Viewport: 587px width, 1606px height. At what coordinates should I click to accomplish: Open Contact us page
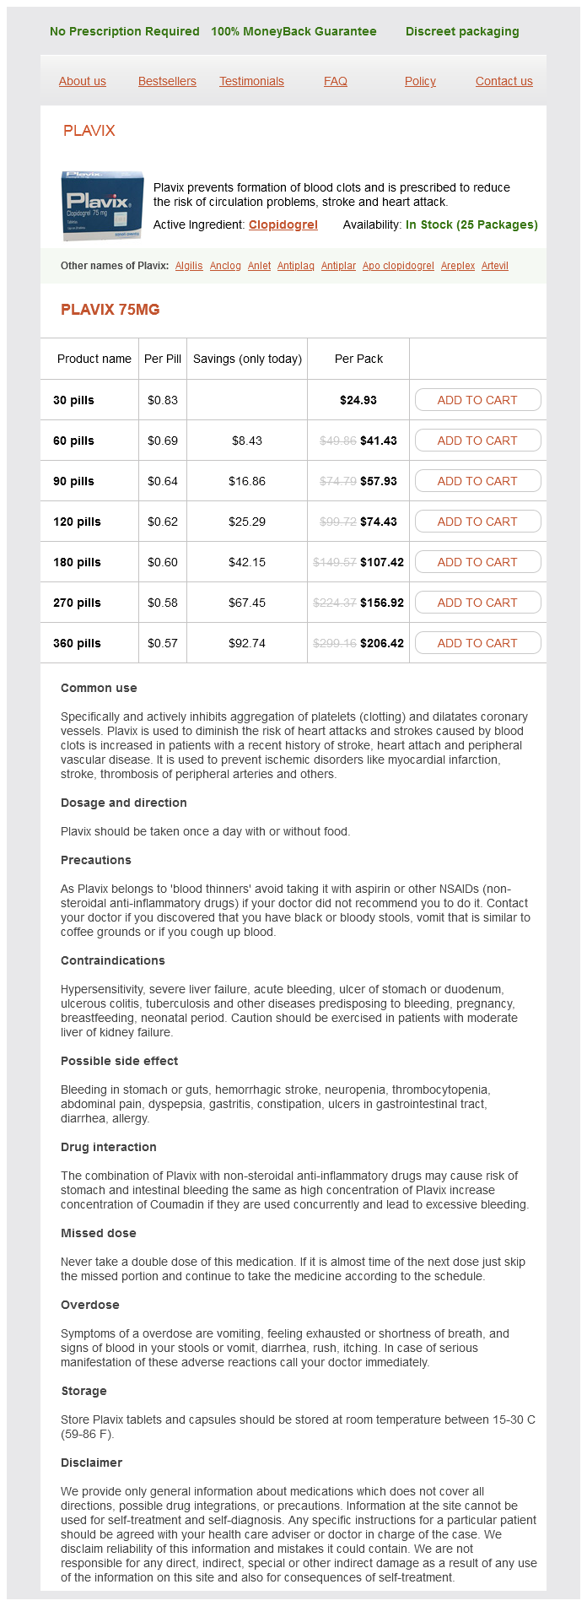point(504,82)
